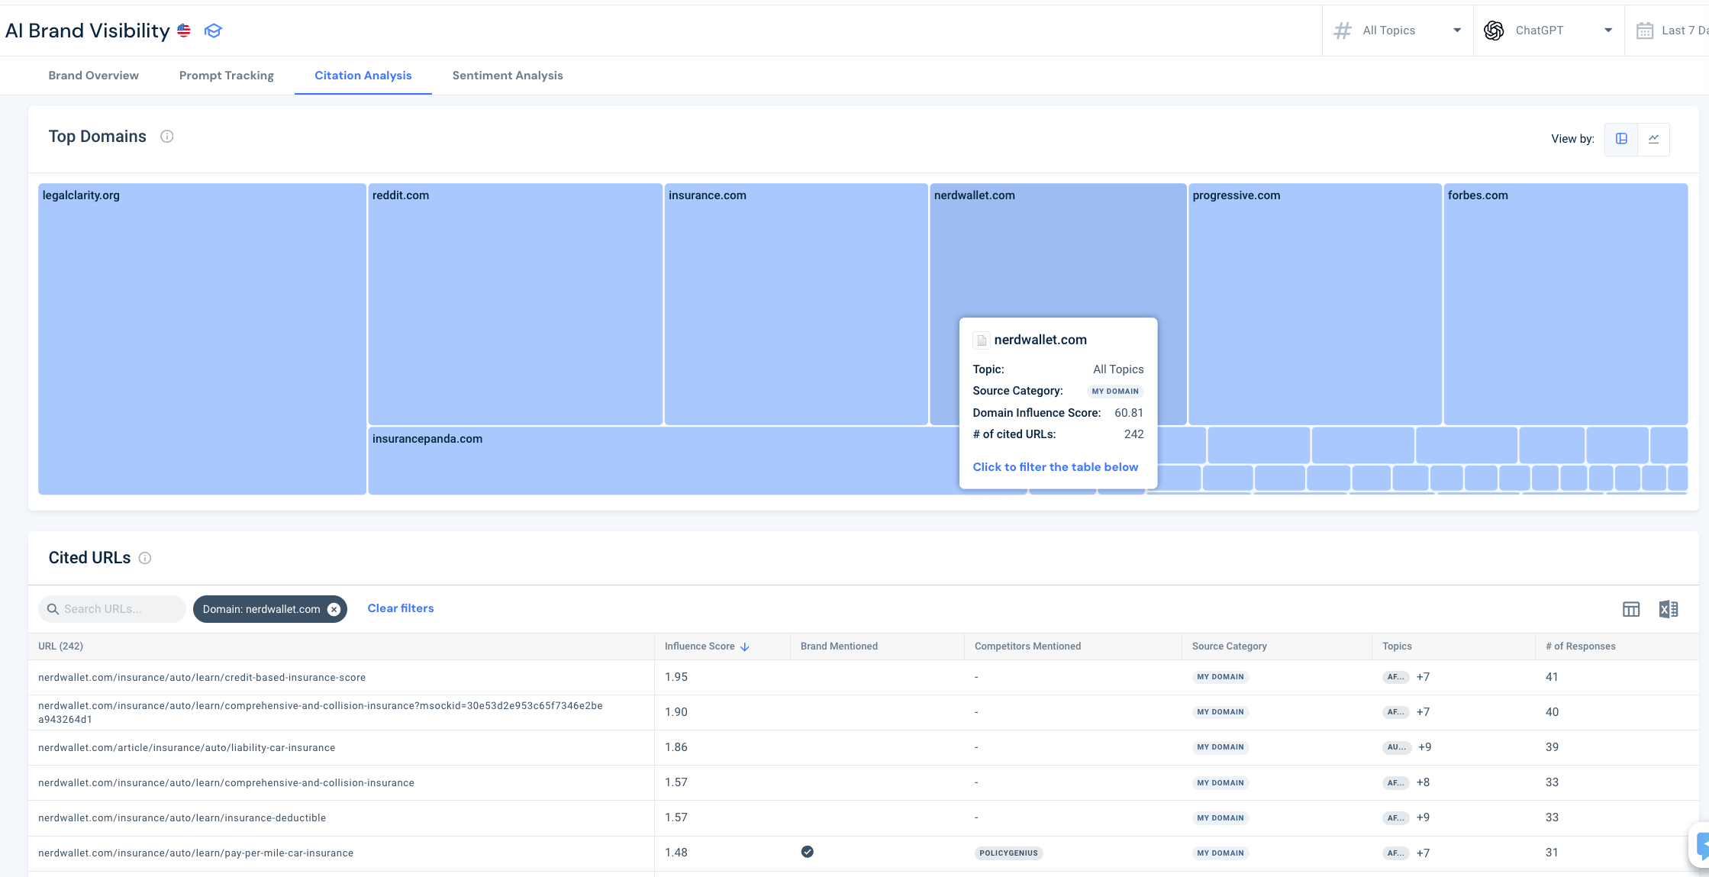Click the Top Domains info icon

(x=166, y=137)
